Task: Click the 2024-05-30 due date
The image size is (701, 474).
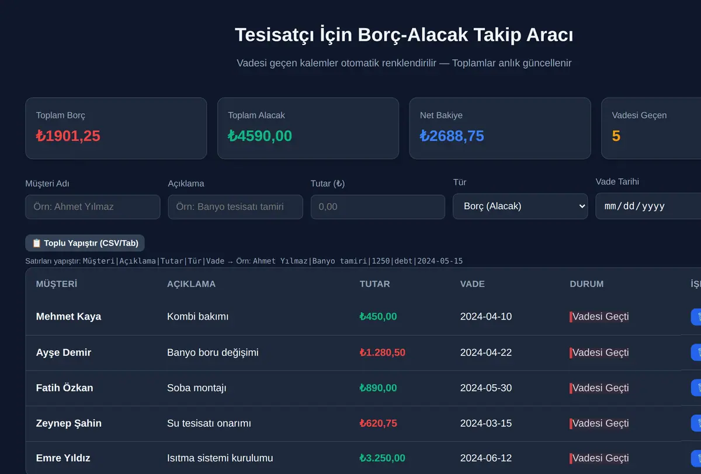Action: 486,388
